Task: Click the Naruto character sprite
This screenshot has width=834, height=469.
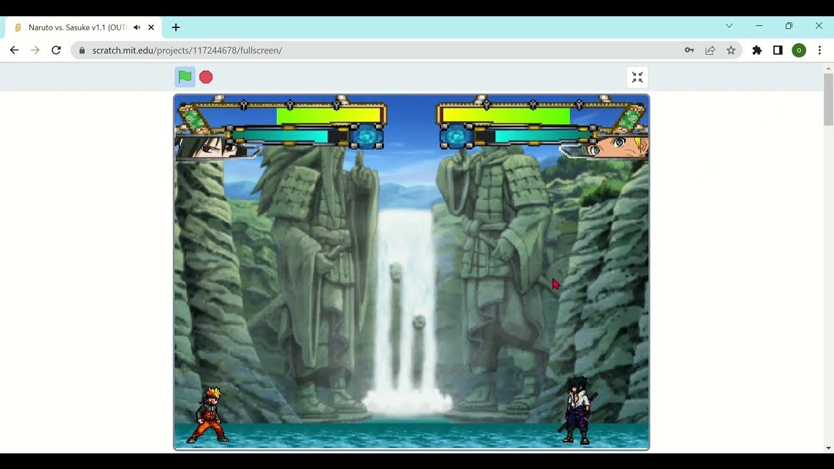Action: (x=209, y=415)
